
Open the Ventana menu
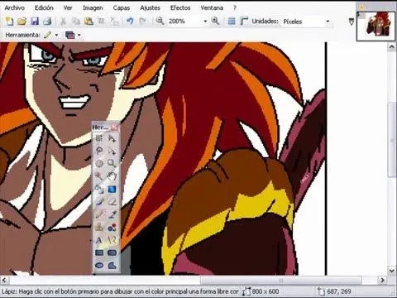[212, 7]
